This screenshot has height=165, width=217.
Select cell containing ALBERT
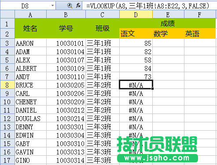[30, 68]
